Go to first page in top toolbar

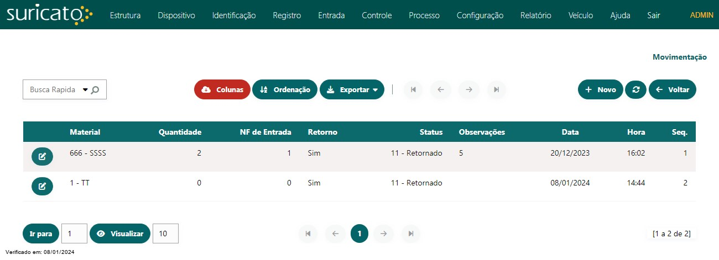[413, 89]
